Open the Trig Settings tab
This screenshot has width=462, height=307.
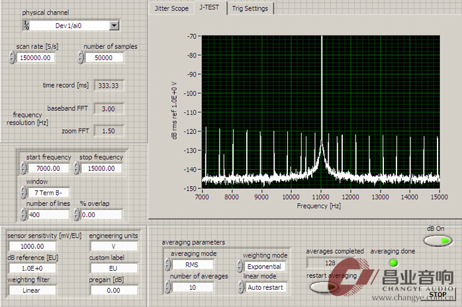pos(250,8)
